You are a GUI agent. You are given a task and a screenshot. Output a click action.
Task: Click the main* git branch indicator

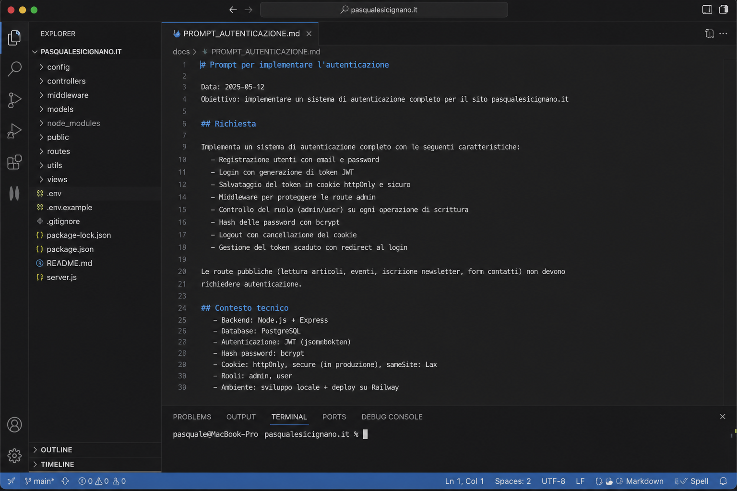click(39, 481)
